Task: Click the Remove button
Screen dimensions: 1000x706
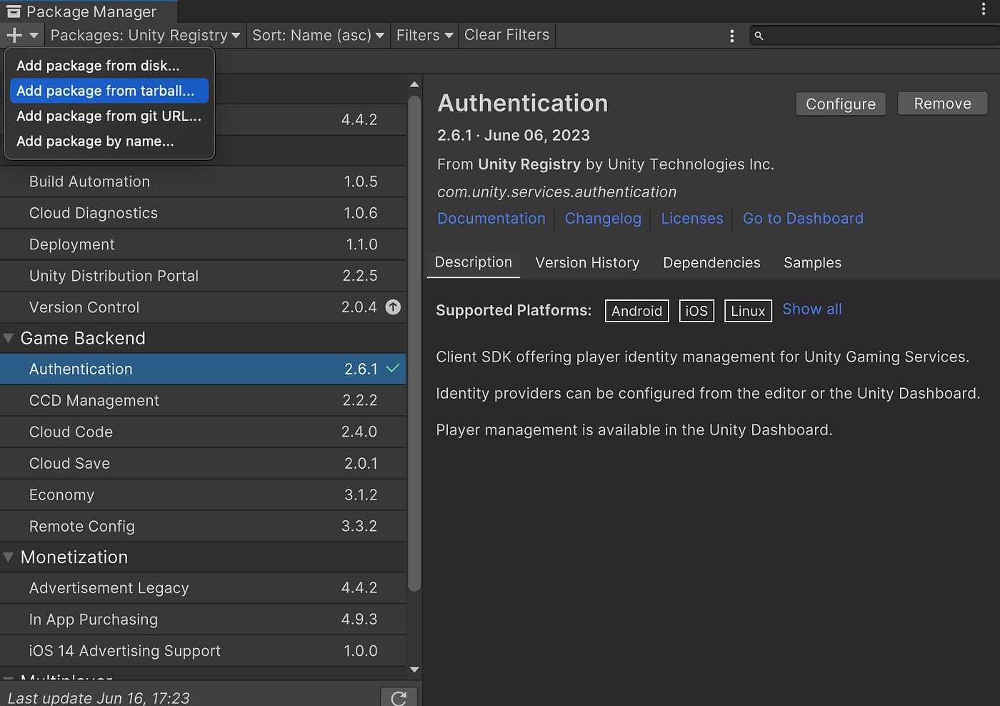Action: tap(942, 104)
